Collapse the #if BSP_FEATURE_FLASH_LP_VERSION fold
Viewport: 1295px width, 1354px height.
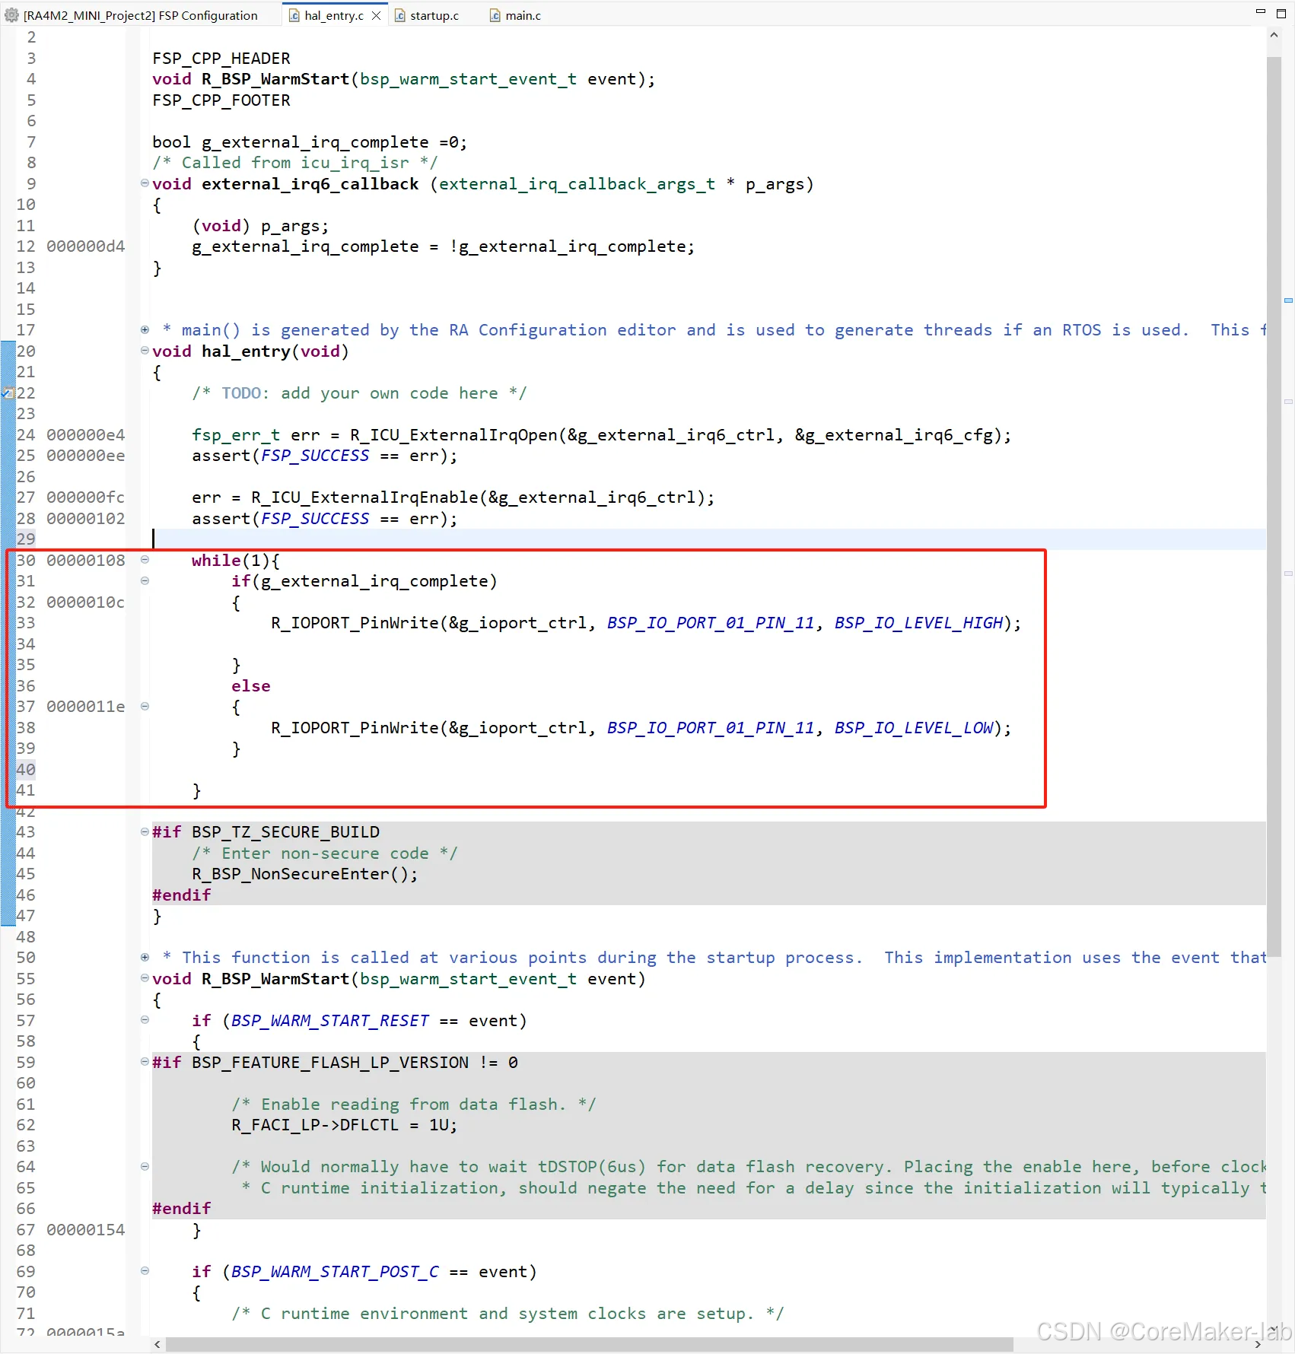point(145,1062)
